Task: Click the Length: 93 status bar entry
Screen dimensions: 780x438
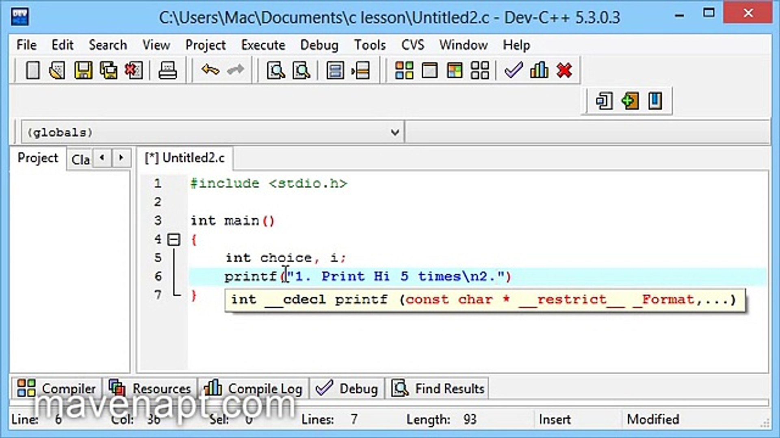Action: coord(441,419)
